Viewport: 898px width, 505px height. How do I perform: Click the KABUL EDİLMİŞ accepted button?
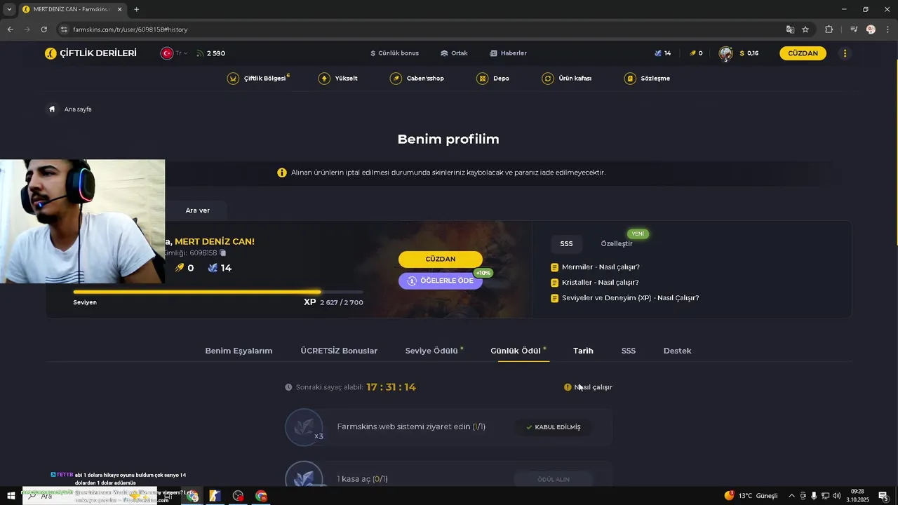[553, 427]
